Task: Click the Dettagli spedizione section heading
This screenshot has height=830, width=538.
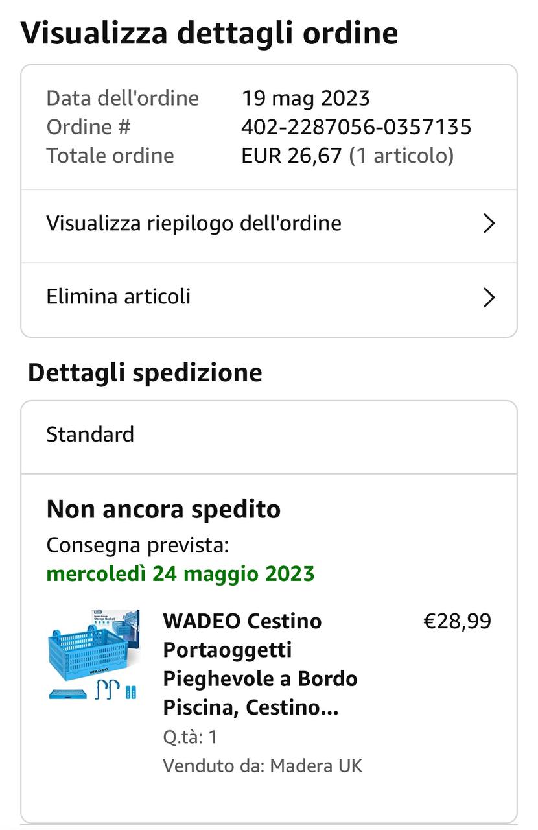Action: click(x=145, y=373)
